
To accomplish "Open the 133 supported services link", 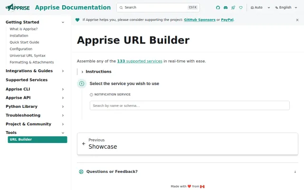I will [140, 61].
